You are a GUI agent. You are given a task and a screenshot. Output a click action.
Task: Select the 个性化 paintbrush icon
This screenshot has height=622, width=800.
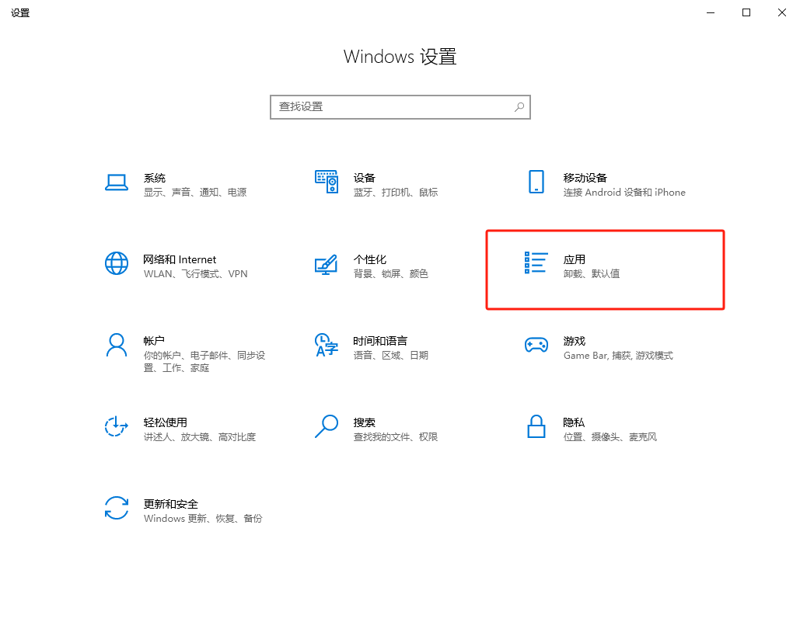point(327,264)
